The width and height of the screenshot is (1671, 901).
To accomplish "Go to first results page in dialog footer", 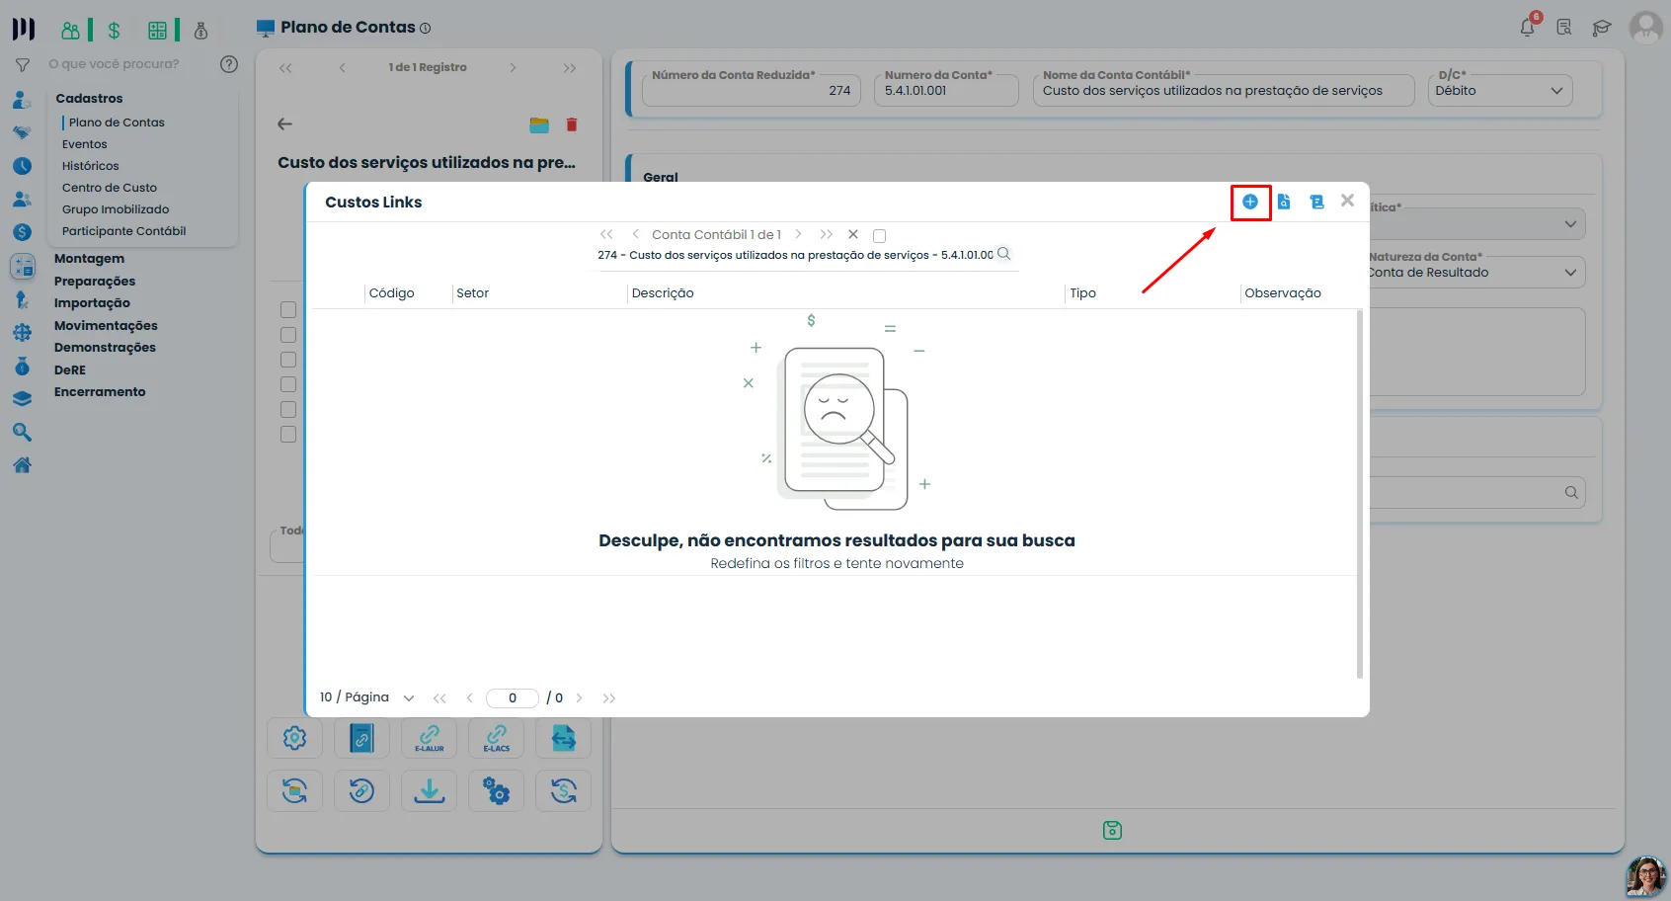I will click(x=439, y=698).
